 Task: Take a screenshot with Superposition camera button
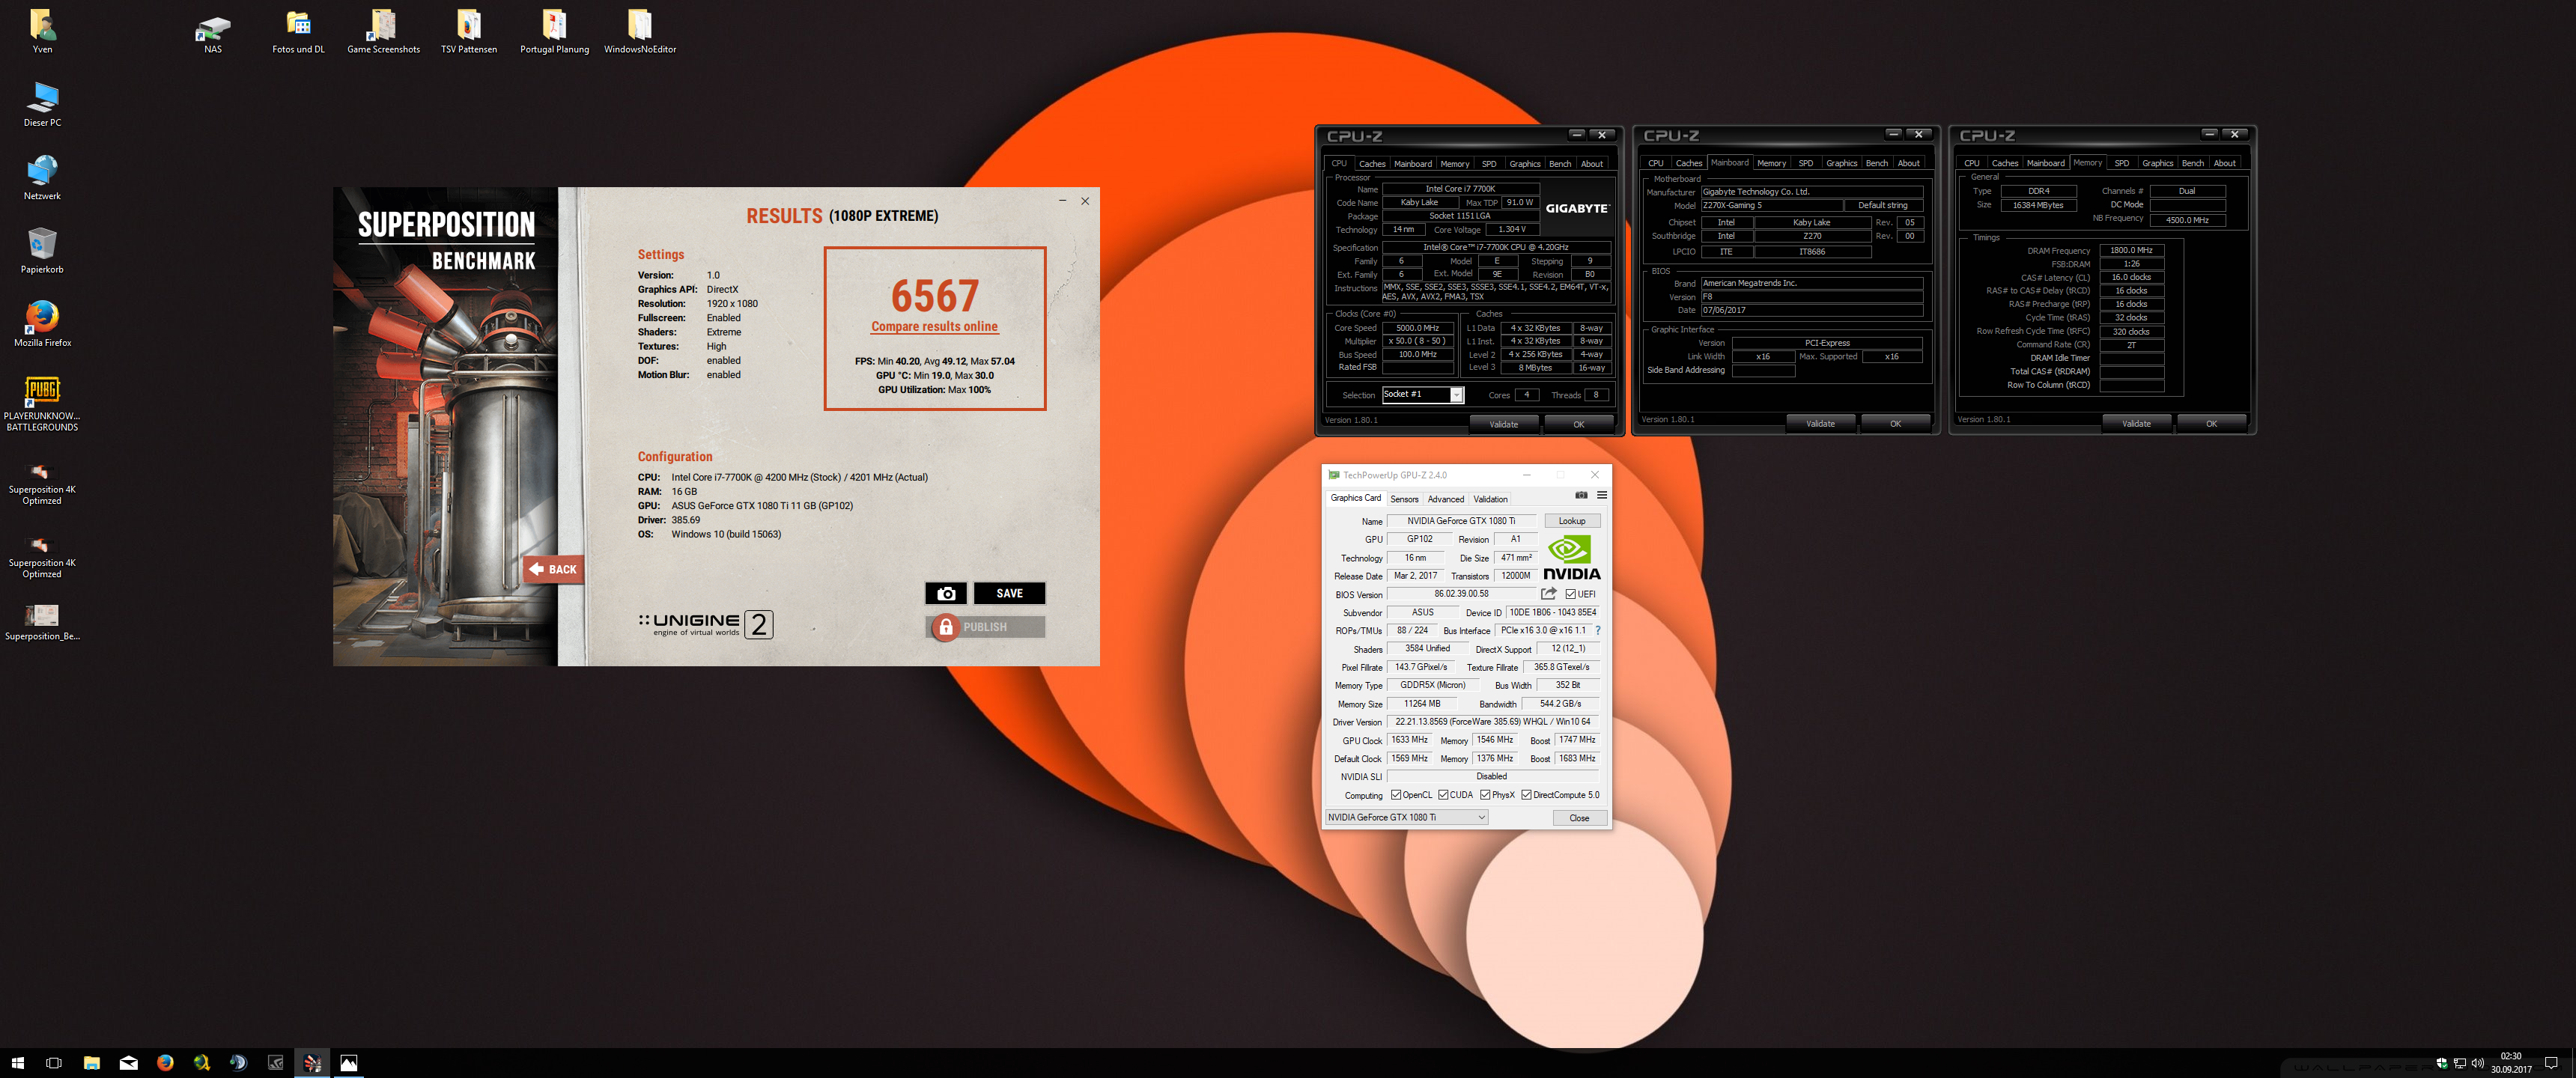(945, 593)
